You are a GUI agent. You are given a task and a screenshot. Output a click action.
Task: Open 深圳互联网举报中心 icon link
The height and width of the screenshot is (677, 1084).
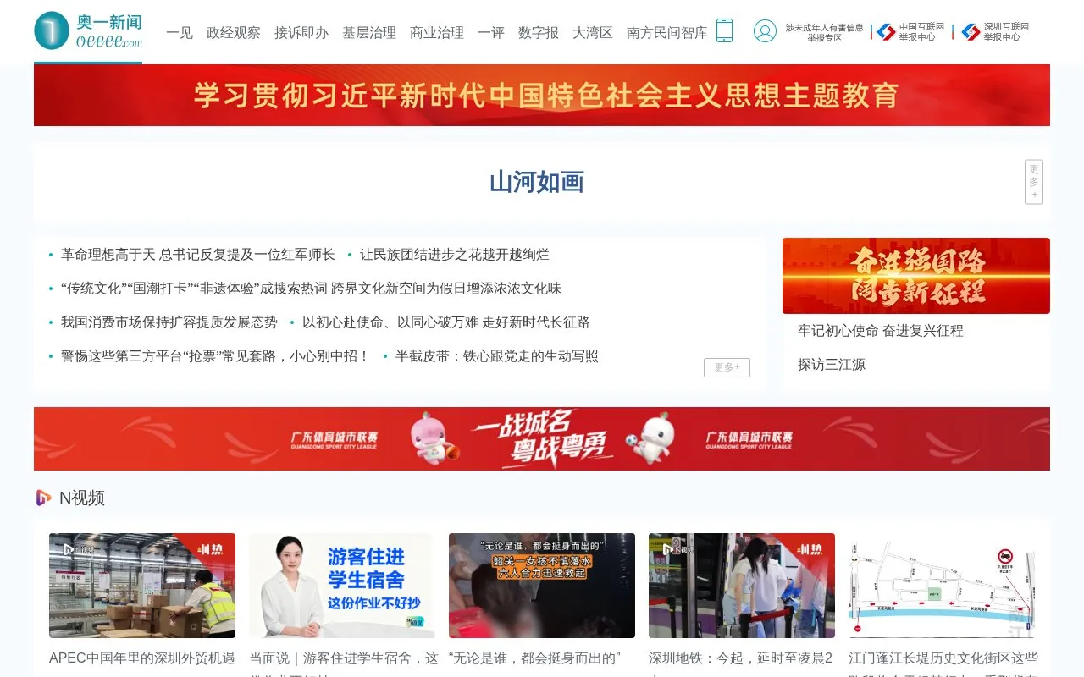click(971, 32)
